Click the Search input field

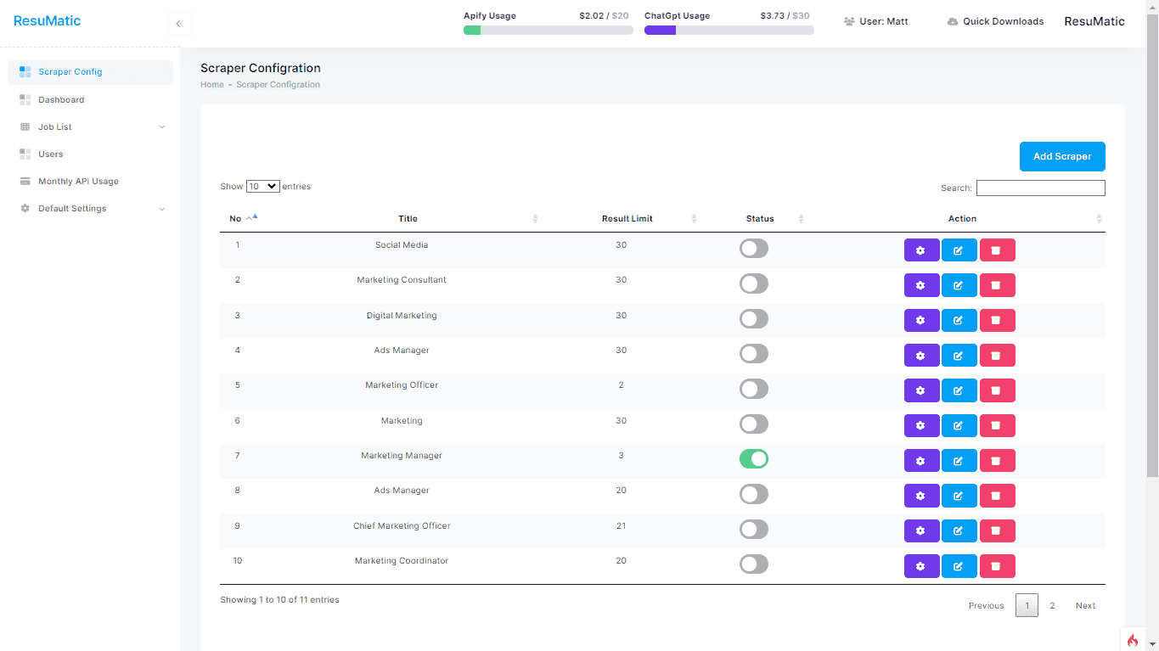click(x=1040, y=188)
